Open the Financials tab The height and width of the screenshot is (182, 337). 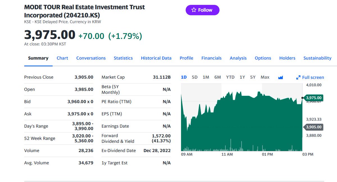(x=211, y=58)
